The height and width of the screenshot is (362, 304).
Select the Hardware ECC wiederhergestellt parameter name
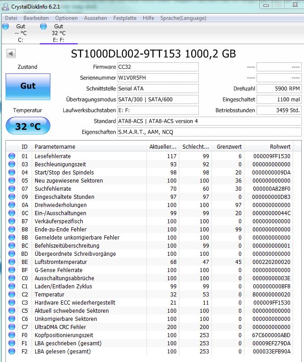click(75, 303)
